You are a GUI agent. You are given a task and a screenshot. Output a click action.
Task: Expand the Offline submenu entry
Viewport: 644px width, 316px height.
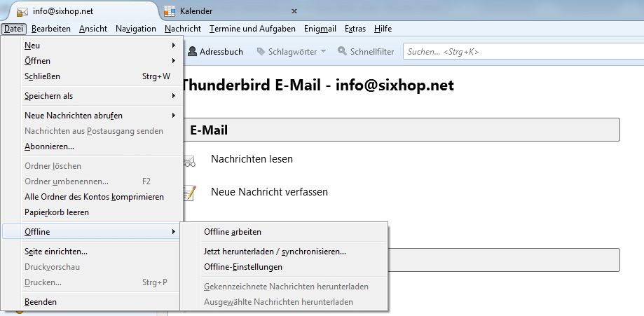pyautogui.click(x=92, y=232)
